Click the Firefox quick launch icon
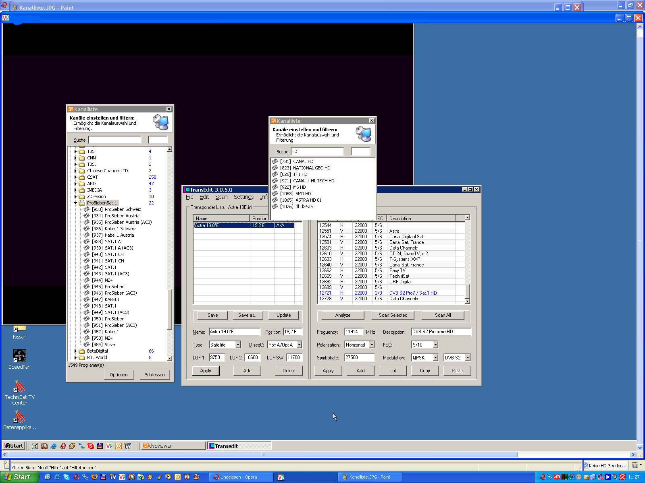 (94, 477)
